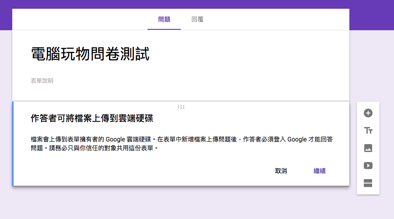This screenshot has height=219, width=394.
Task: Click the 繼續 button
Action: pos(320,171)
